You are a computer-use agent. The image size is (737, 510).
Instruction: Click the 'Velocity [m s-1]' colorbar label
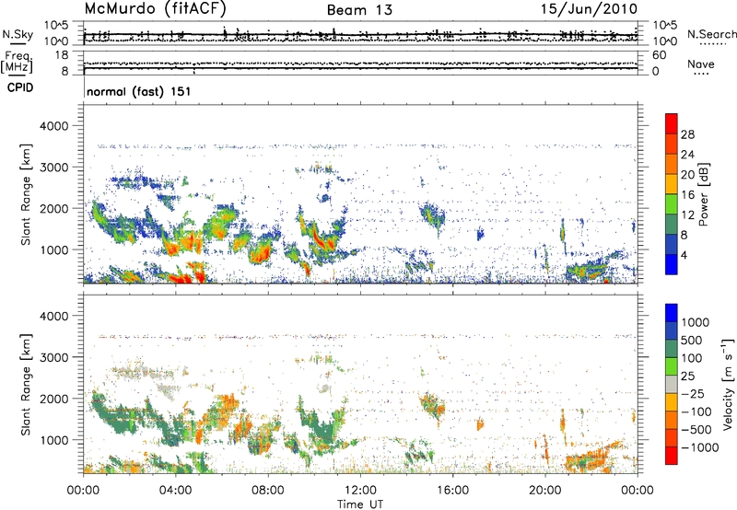[728, 384]
